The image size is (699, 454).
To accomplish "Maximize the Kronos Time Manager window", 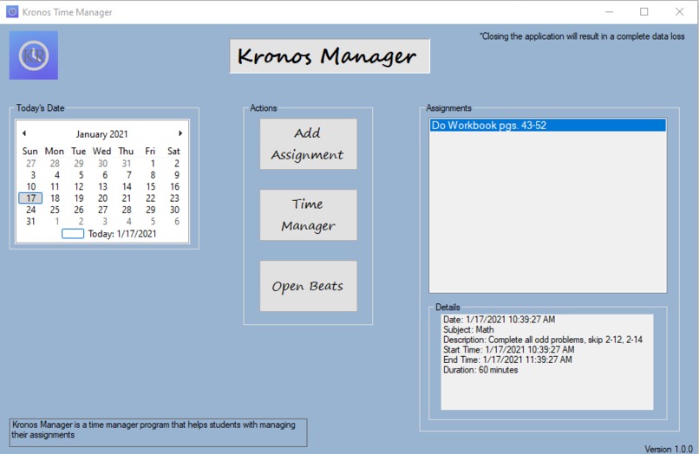I will click(644, 12).
